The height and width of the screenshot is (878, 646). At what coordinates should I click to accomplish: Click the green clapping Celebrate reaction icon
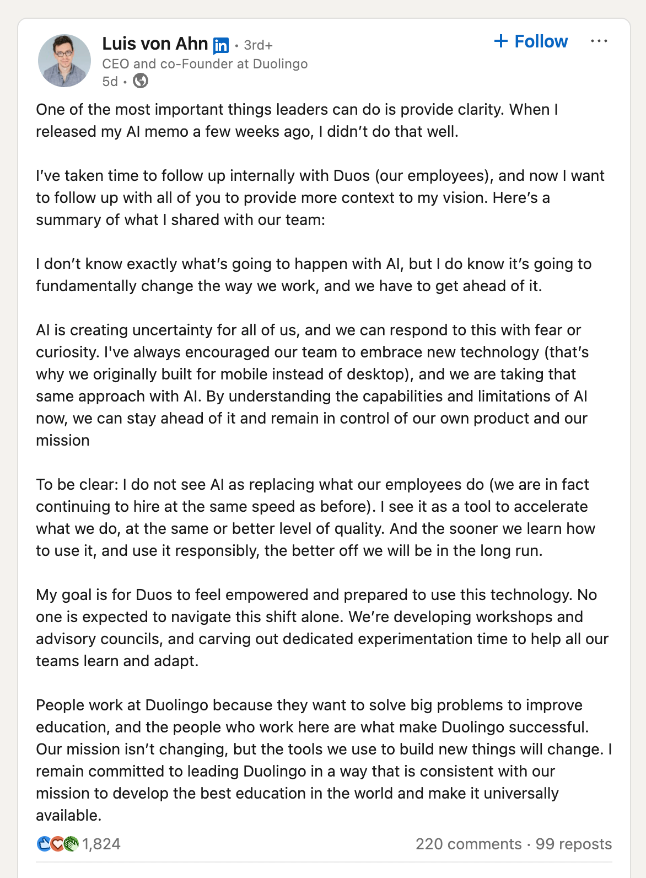tap(71, 844)
